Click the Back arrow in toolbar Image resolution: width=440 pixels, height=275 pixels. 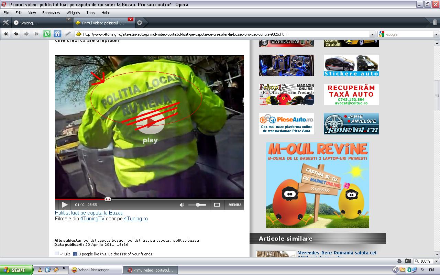(16, 34)
